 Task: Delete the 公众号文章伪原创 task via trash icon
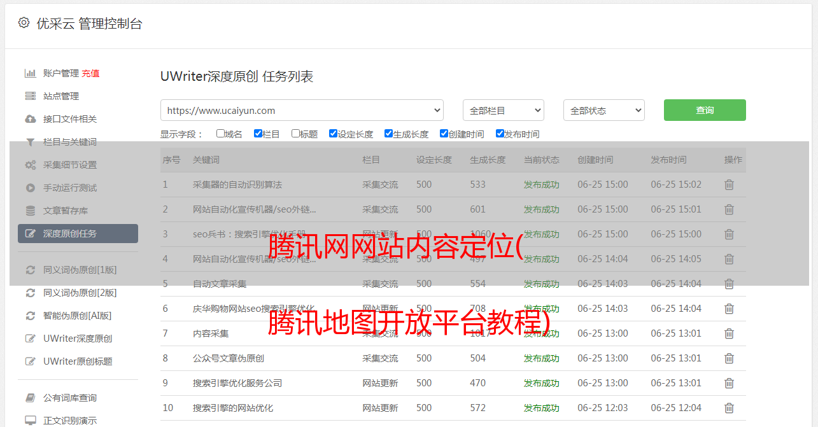point(729,358)
